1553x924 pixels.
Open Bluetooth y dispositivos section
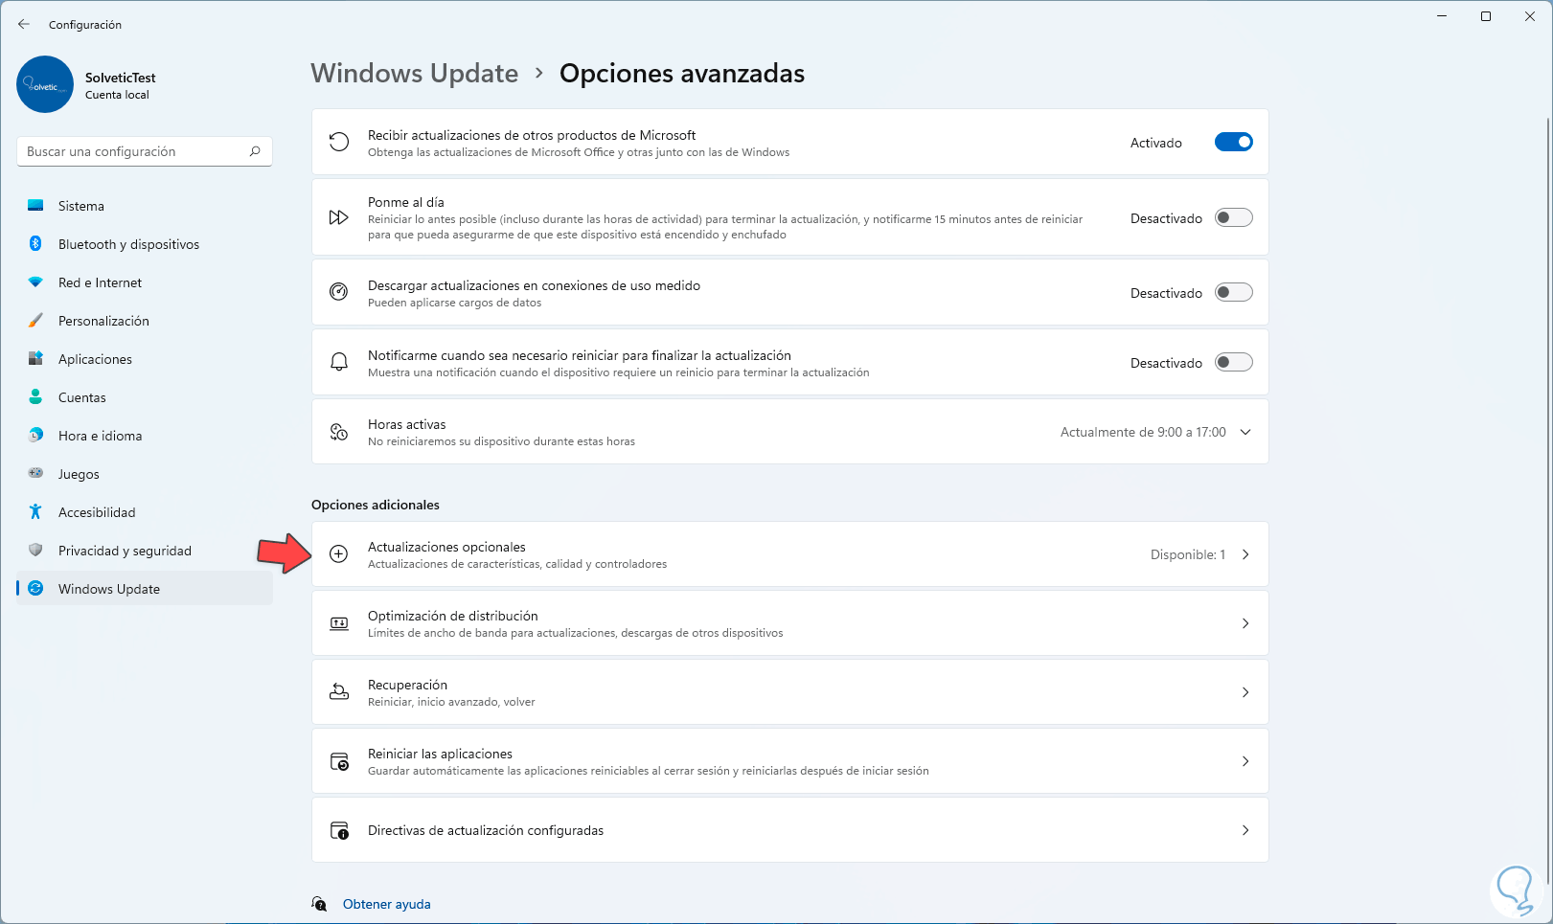point(145,244)
